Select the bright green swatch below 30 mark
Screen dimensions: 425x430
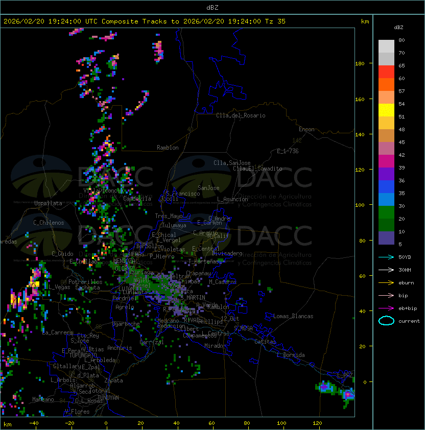[x=386, y=212]
